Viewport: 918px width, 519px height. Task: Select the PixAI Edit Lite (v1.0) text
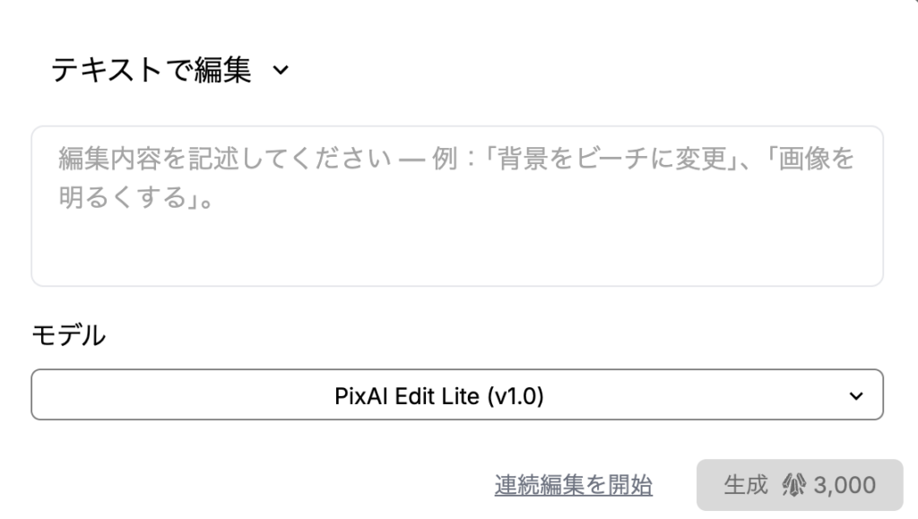coord(438,395)
